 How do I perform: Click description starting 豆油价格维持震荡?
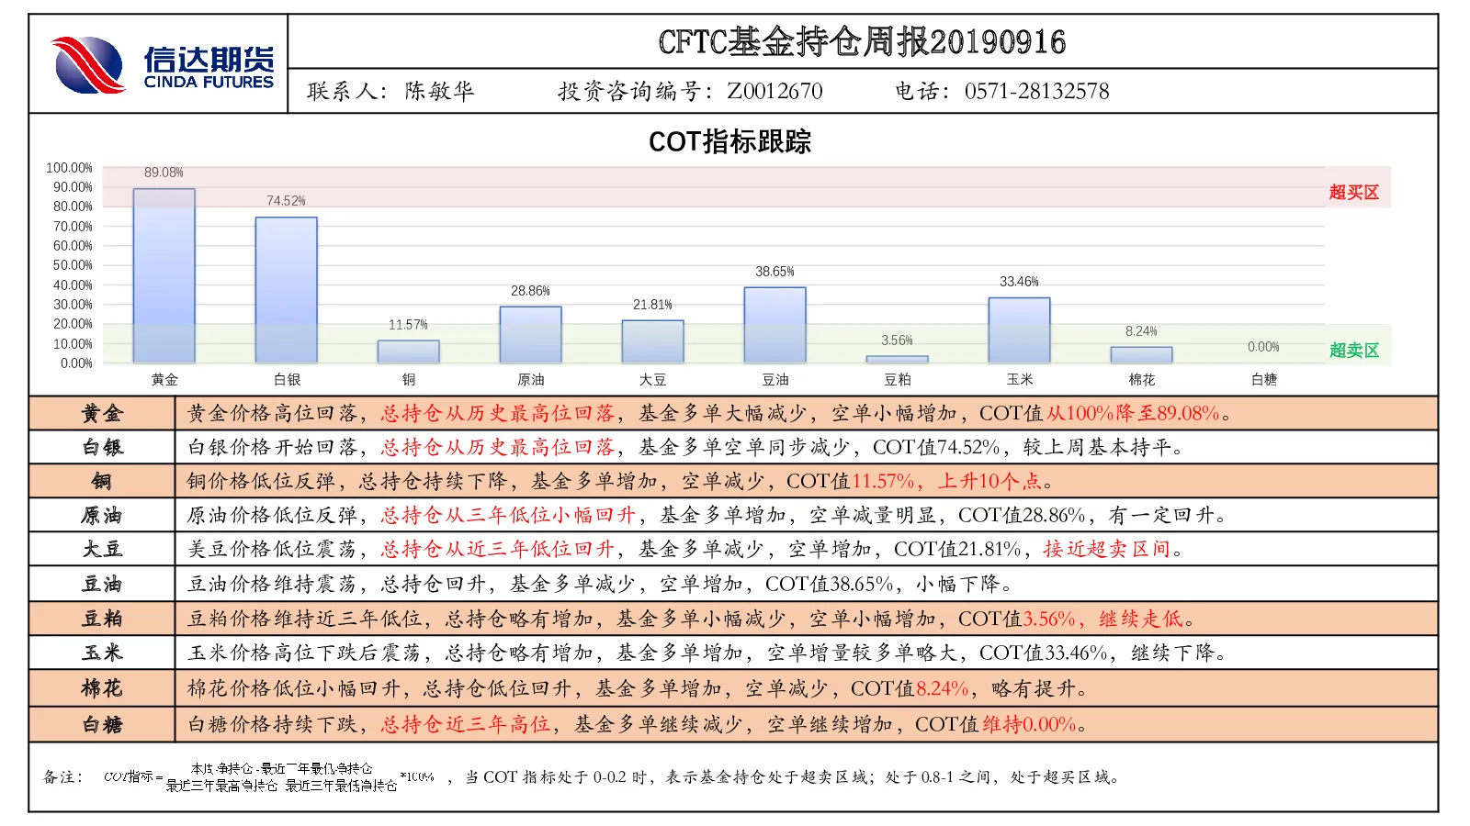tap(601, 584)
